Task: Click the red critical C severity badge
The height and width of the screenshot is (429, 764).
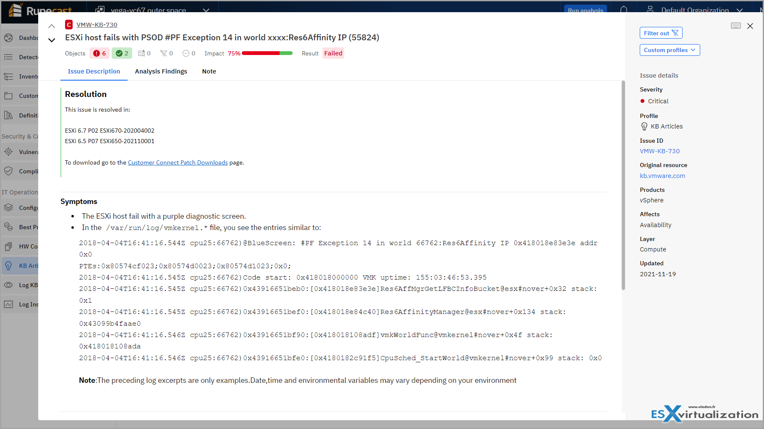Action: click(x=69, y=25)
